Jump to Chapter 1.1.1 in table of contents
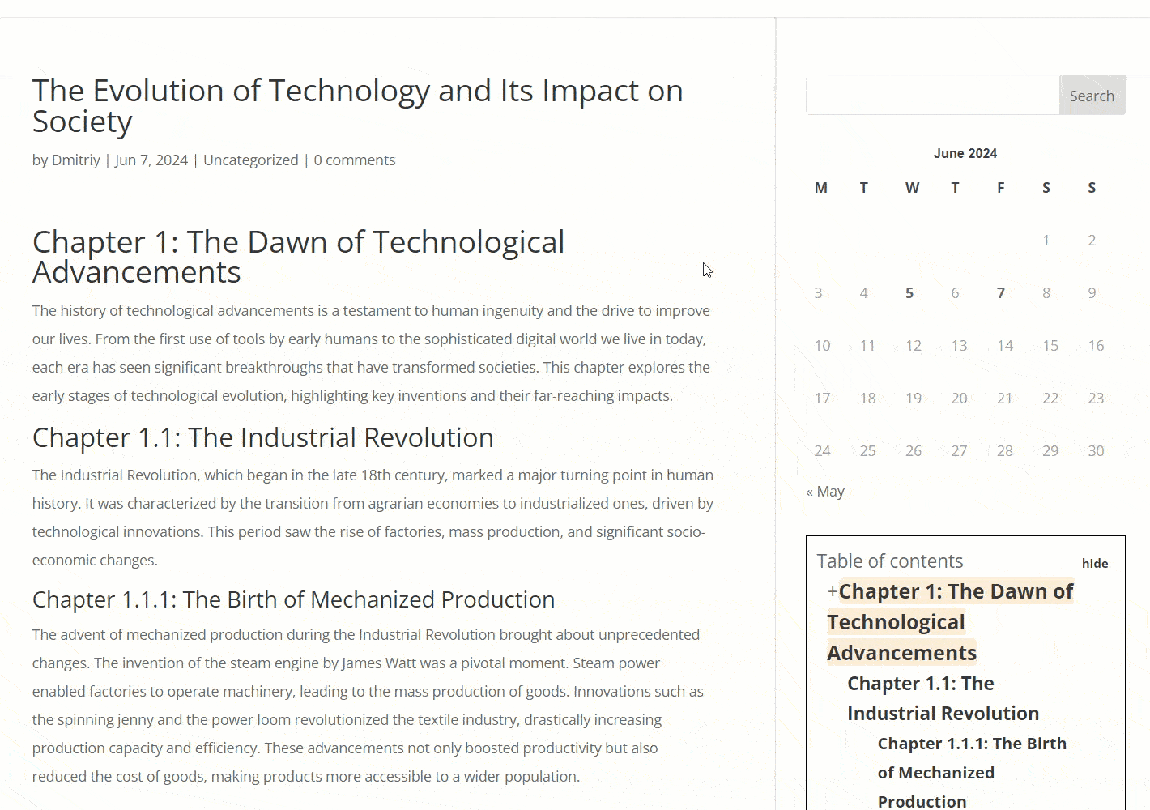The height and width of the screenshot is (810, 1150). (972, 773)
